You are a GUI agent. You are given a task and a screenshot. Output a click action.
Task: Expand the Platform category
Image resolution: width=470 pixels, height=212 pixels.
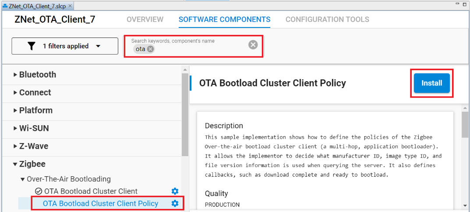[x=15, y=110]
